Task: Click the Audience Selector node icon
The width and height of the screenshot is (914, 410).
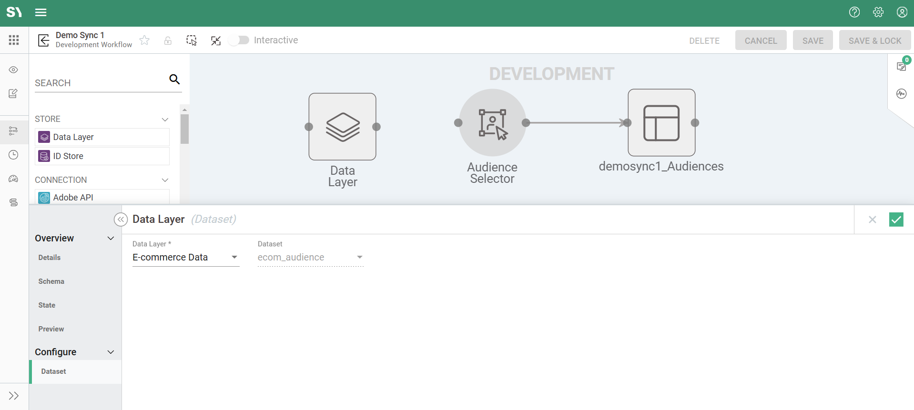Action: point(492,123)
